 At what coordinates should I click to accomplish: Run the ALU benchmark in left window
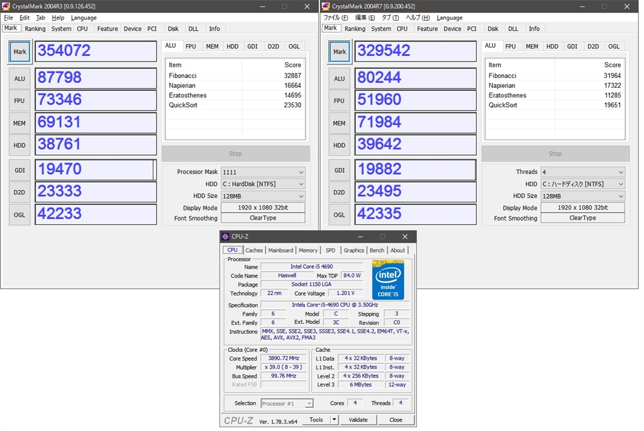click(x=19, y=79)
